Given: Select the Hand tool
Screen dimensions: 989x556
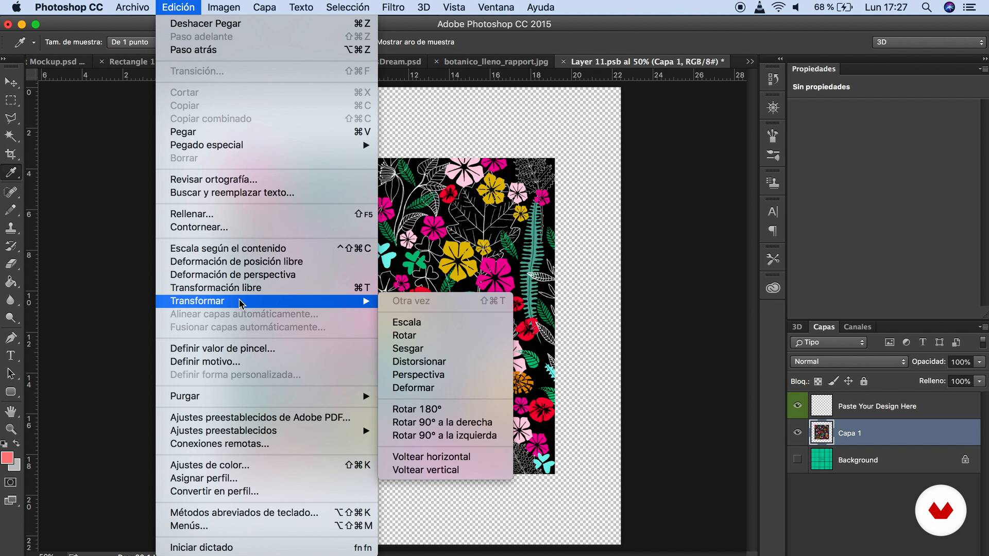Looking at the screenshot, I should 11,411.
